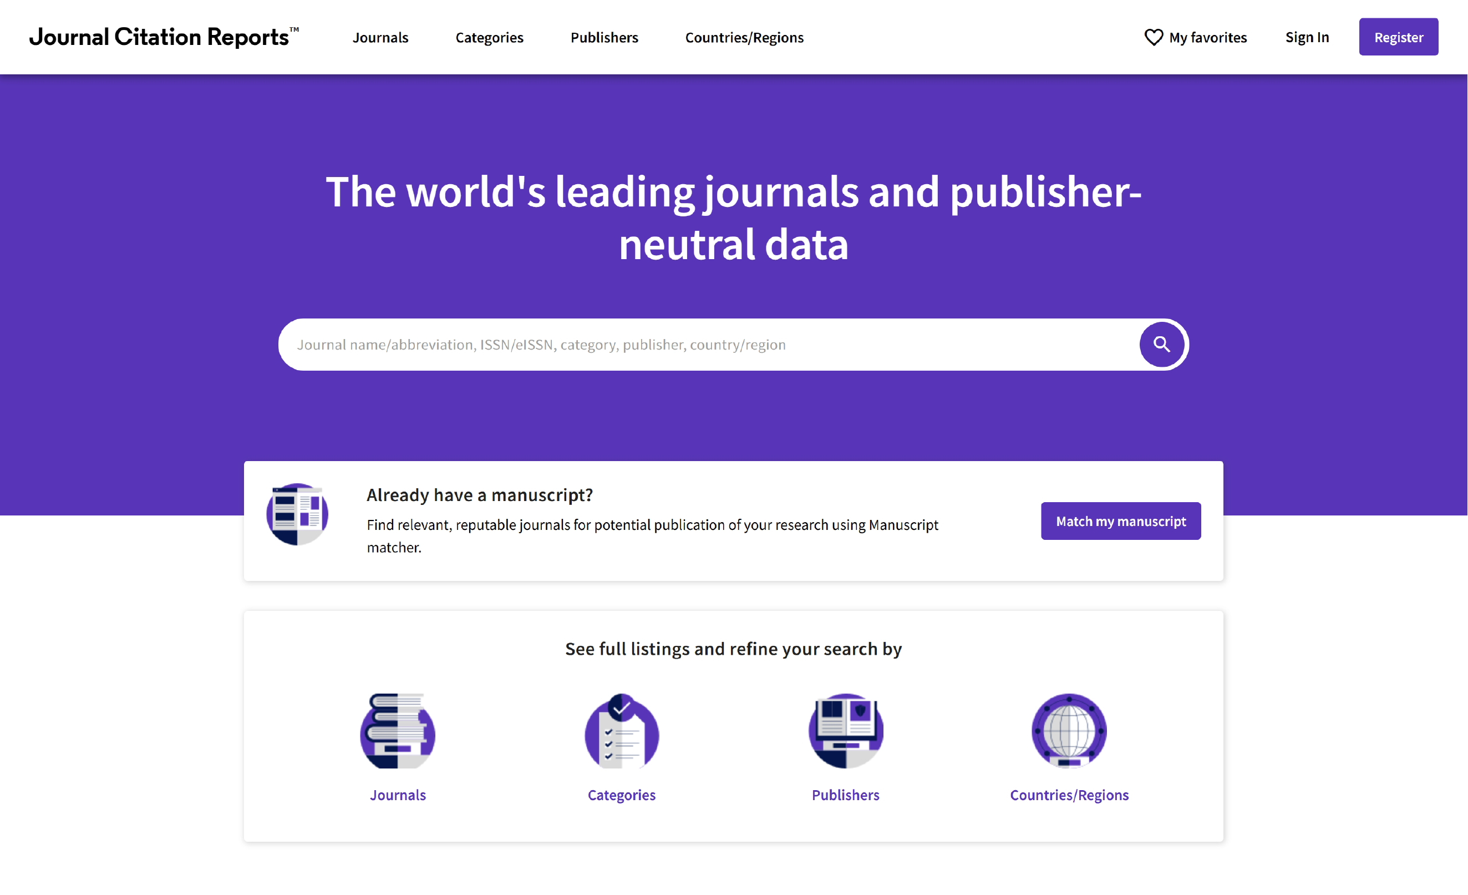Open Publishers in the top navigation
This screenshot has height=895, width=1468.
604,37
